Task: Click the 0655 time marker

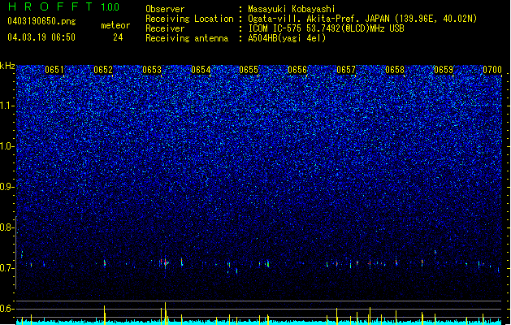Action: (249, 70)
